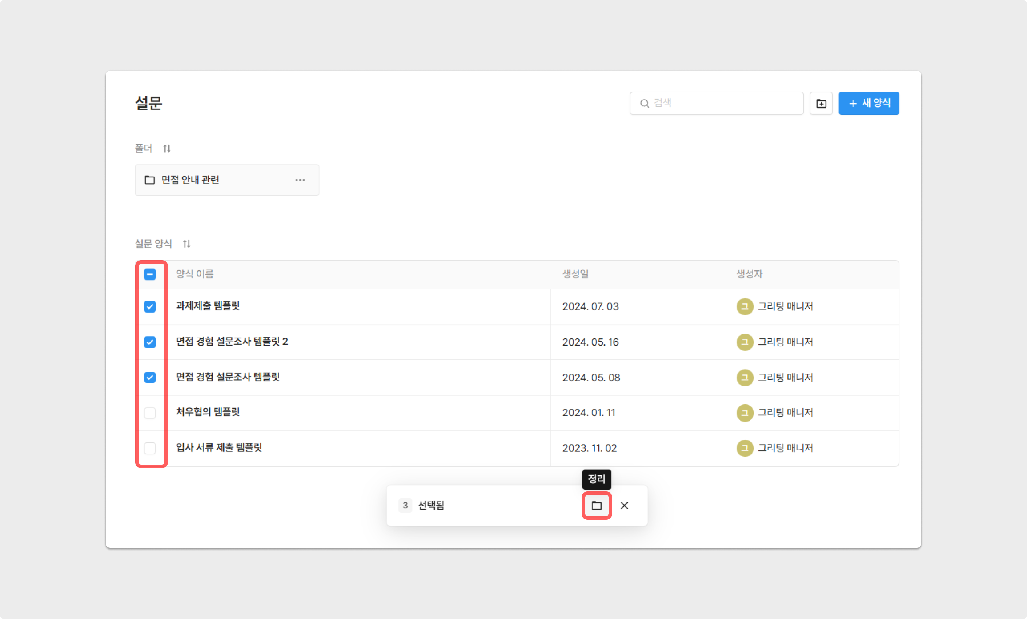Click the top-right save/export icon button

[x=822, y=104]
